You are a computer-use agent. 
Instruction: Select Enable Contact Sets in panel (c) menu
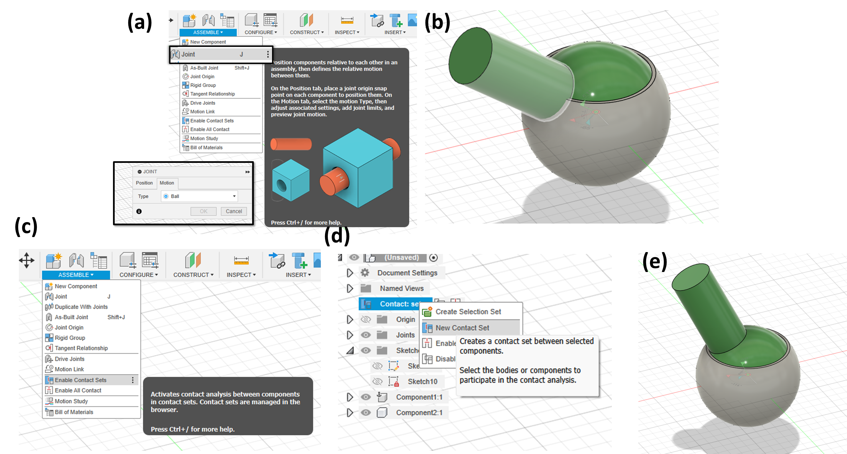[91, 380]
